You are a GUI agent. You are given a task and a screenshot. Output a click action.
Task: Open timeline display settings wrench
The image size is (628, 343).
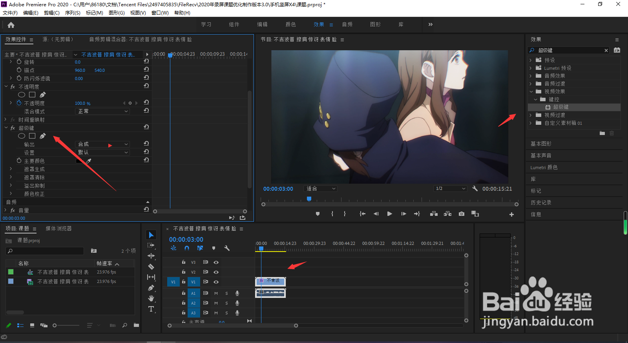pos(227,248)
